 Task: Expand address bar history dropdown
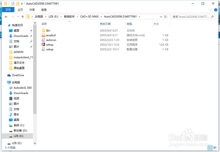pos(161,17)
